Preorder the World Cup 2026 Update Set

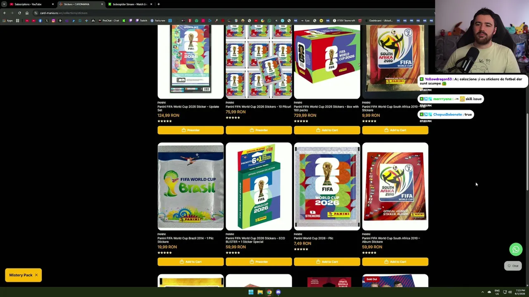tap(191, 130)
